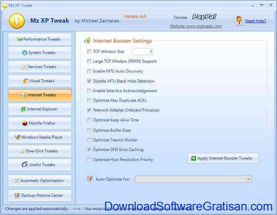Click the Backup-Restore Center icon
The width and height of the screenshot is (277, 215).
pyautogui.click(x=17, y=195)
